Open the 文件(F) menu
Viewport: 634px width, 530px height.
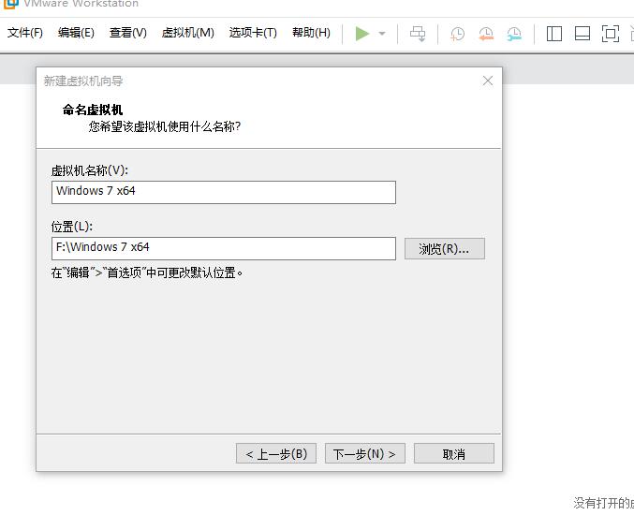coord(25,33)
